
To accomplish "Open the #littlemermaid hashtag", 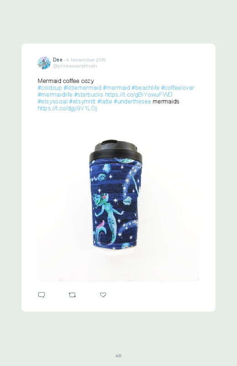I will pos(82,88).
